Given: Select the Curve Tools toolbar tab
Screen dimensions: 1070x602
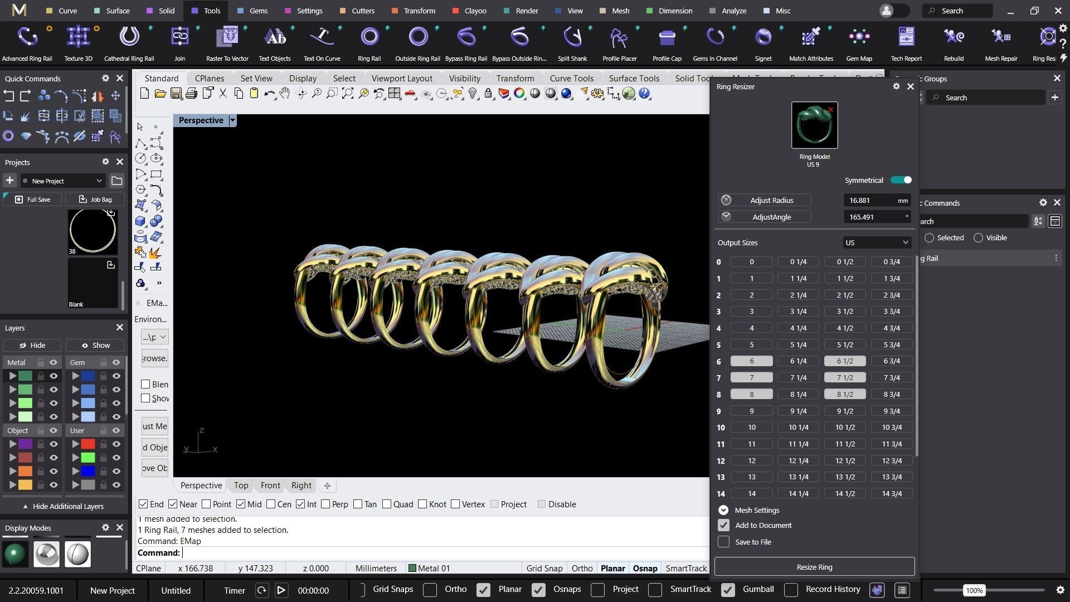Looking at the screenshot, I should click(x=571, y=79).
